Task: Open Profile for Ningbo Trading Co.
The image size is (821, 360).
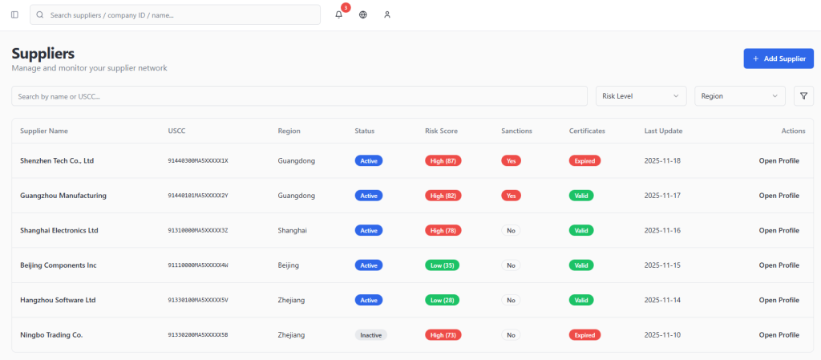Action: (x=779, y=335)
